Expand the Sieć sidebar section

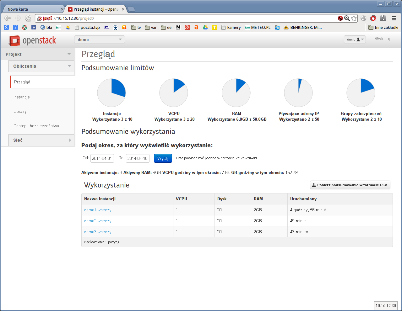coord(41,140)
